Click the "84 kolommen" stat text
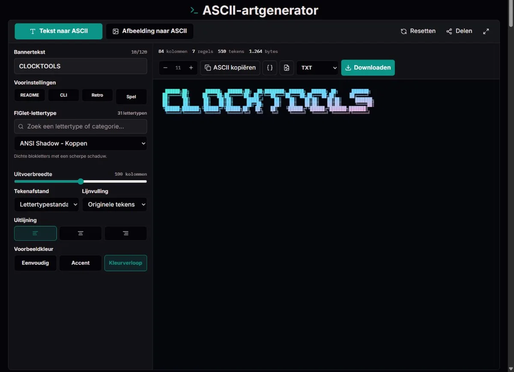The width and height of the screenshot is (514, 372). [x=173, y=51]
